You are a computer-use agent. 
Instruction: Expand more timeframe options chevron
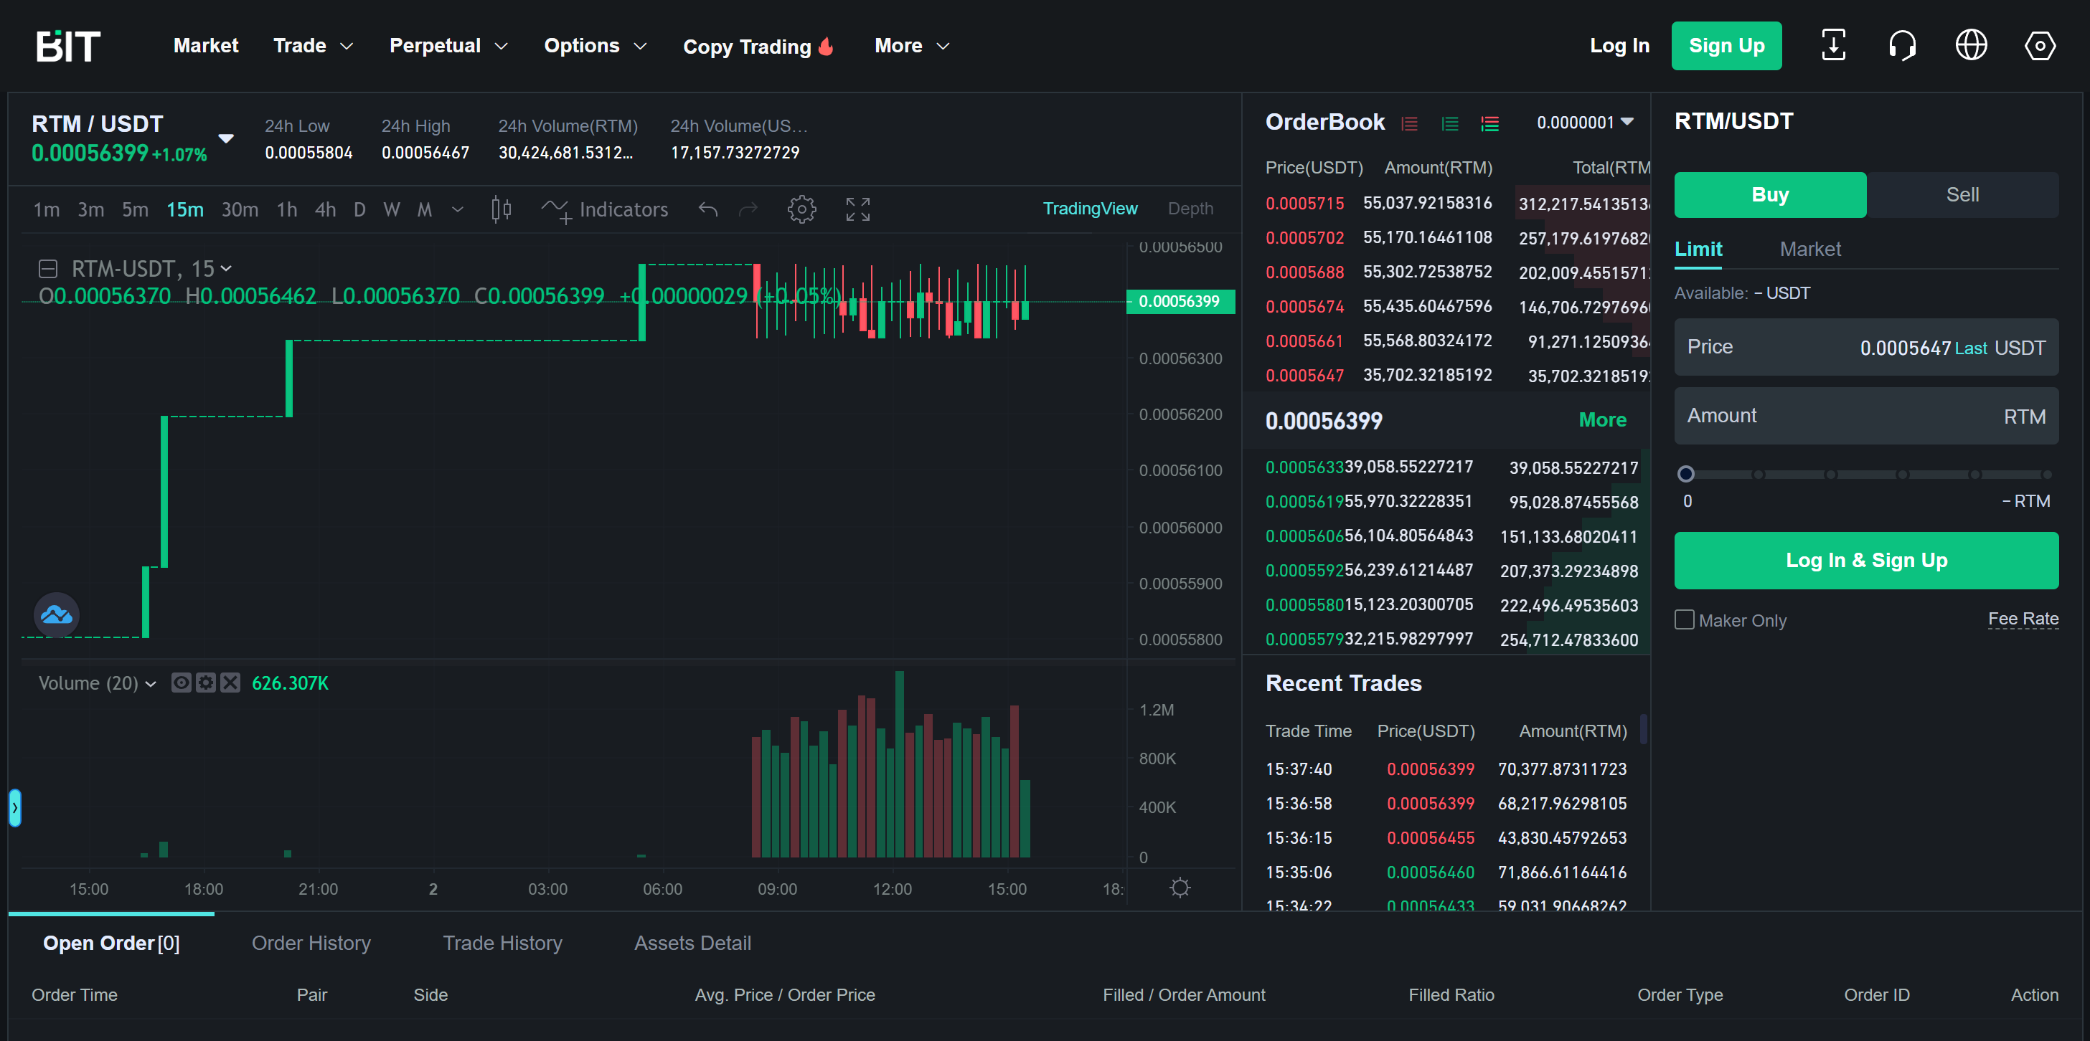[458, 210]
